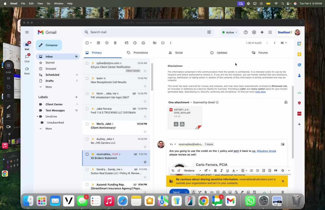Viewport: 325px width, 210px height.
Task: Switch to the Updates tab
Action: pos(219,53)
